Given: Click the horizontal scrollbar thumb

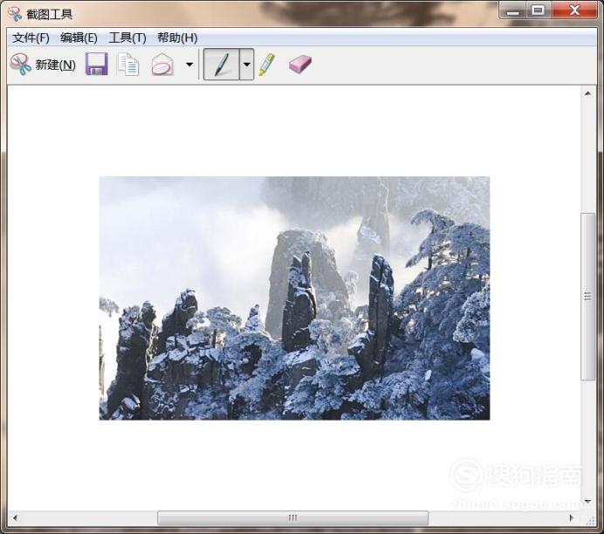Looking at the screenshot, I should 292,517.
